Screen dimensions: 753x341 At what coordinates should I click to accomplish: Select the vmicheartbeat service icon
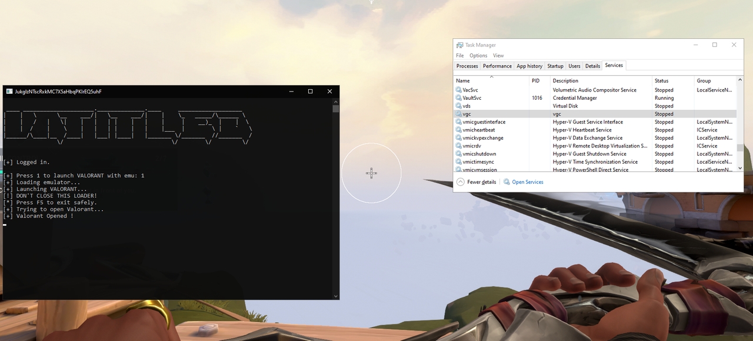point(459,130)
